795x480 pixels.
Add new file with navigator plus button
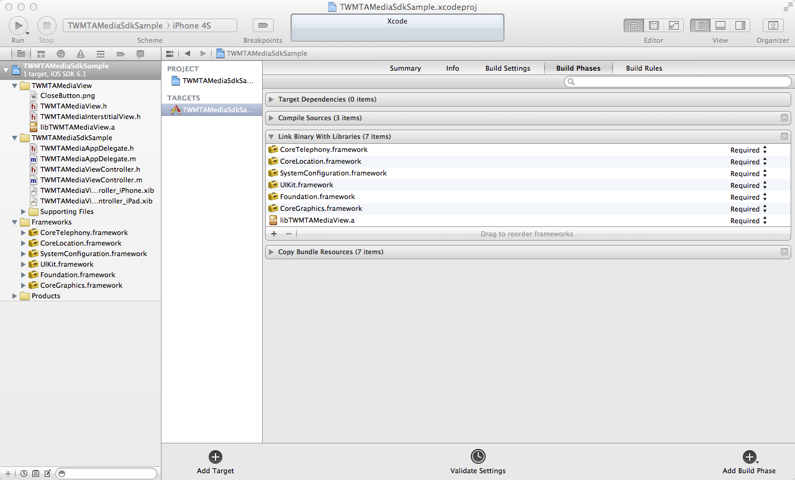(7, 473)
